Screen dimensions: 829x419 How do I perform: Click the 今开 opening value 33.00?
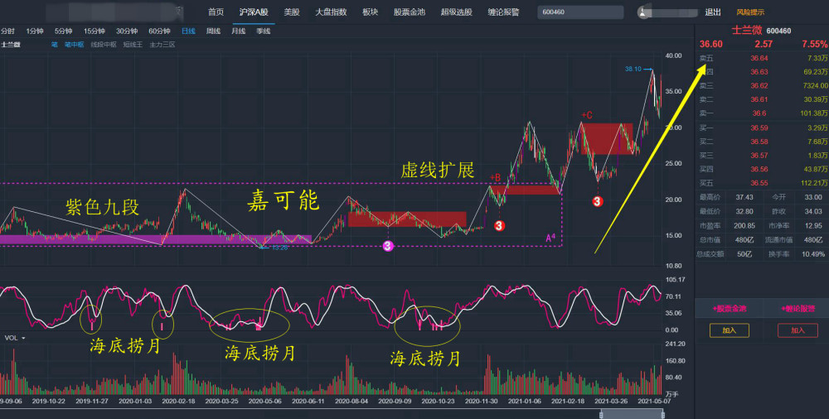(813, 197)
